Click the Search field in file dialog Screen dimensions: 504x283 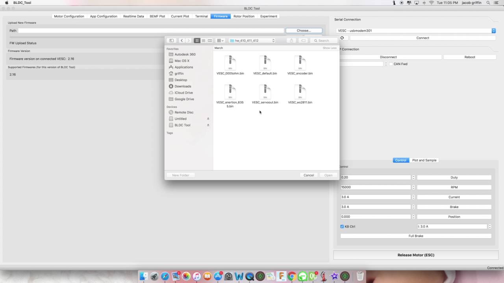click(324, 40)
